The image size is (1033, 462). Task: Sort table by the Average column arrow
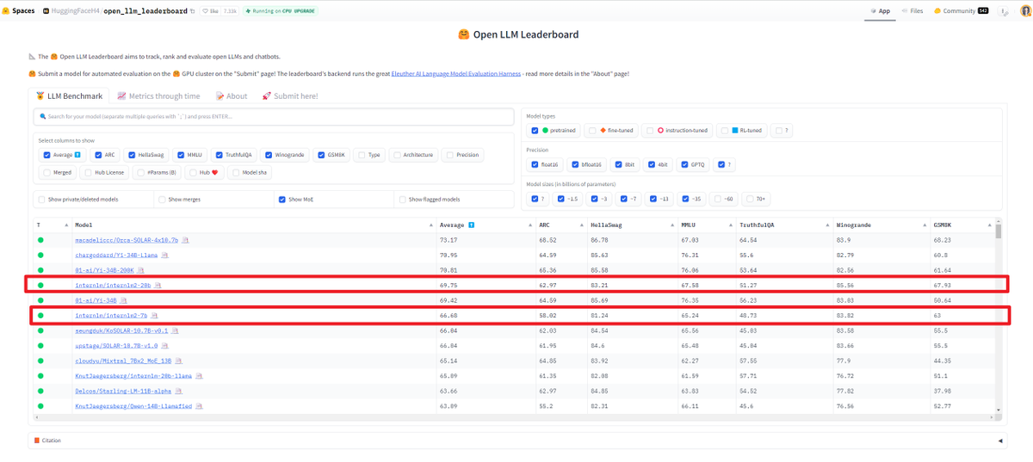coord(531,225)
